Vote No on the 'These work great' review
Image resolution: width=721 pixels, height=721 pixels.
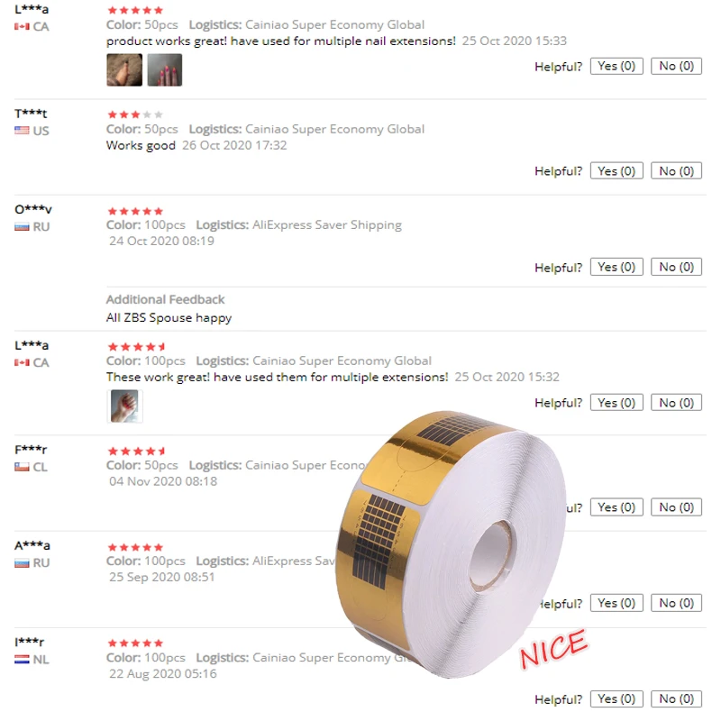pyautogui.click(x=676, y=403)
